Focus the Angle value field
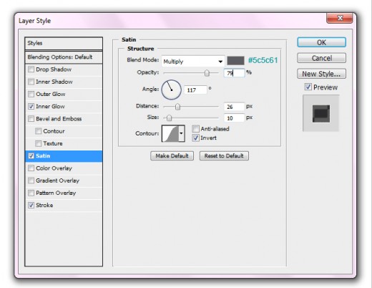 (x=195, y=90)
